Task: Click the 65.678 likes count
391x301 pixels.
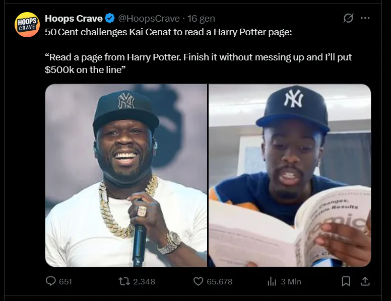Action: (x=220, y=281)
